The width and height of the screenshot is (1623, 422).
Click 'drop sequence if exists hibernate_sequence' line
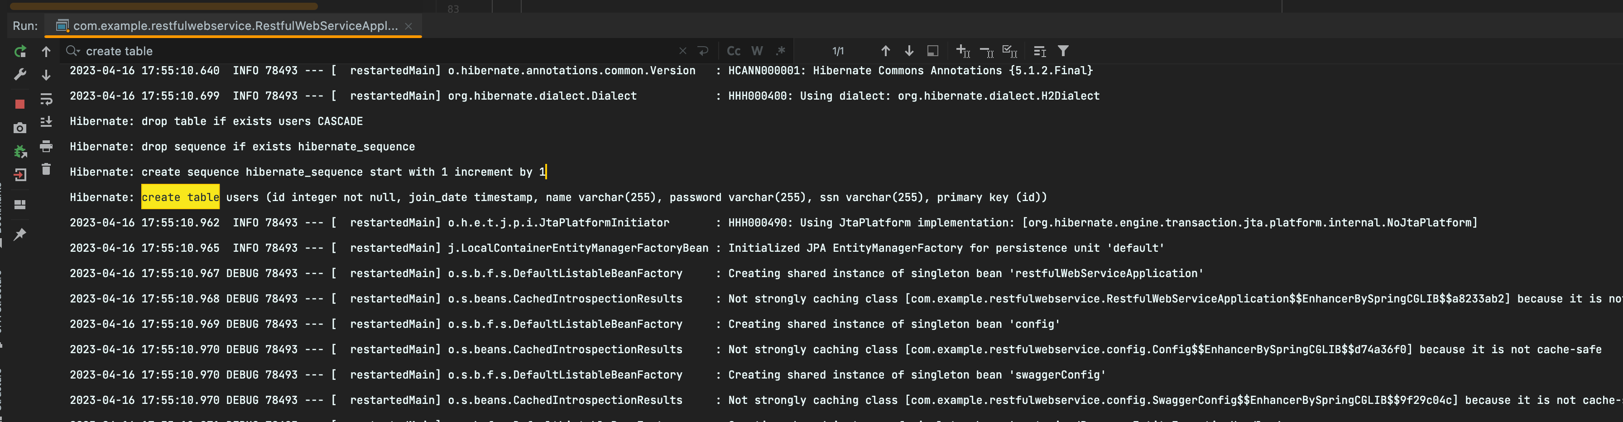pyautogui.click(x=278, y=147)
